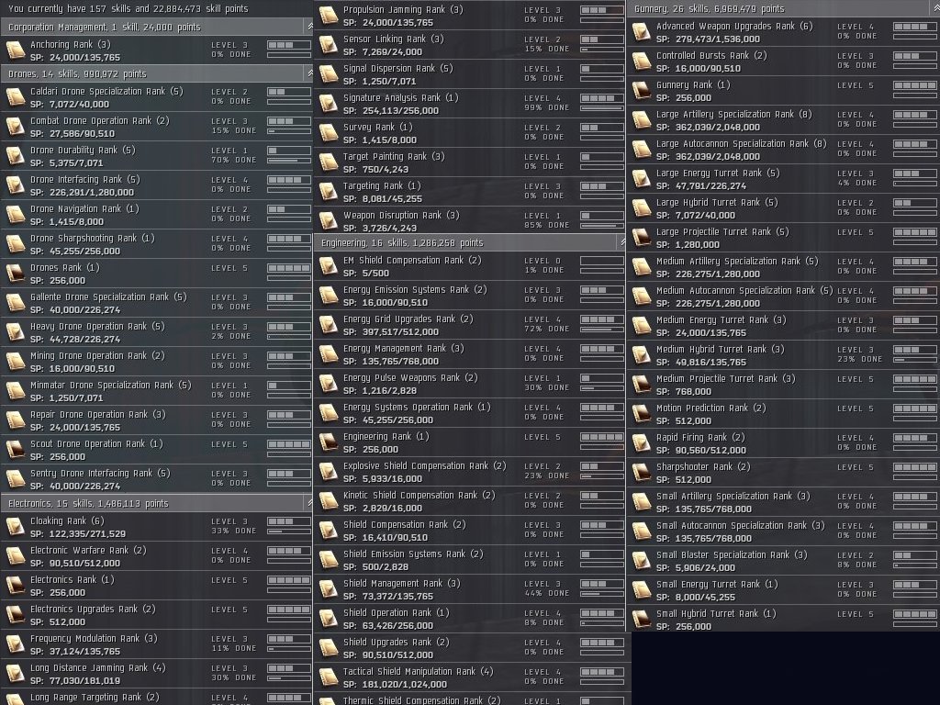Select the Energy Grid Upgrades book icon

click(x=328, y=325)
